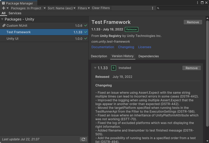Switch to the Dependencies tab
Viewport: 209px width, 143px height.
(x=148, y=56)
